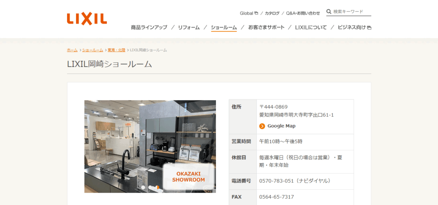This screenshot has width=438, height=205.
Task: Click the external-link icon next to Global
Action: (x=256, y=13)
